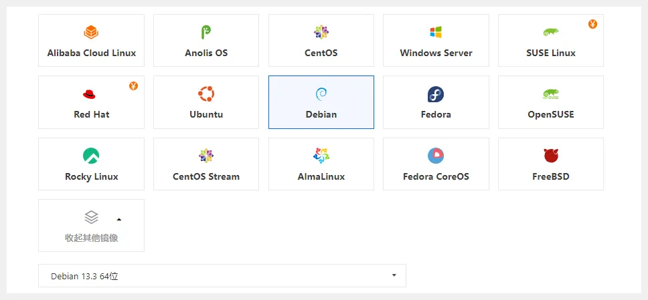The width and height of the screenshot is (648, 300).
Task: Click the Debian swirl logo icon
Action: pos(321,94)
